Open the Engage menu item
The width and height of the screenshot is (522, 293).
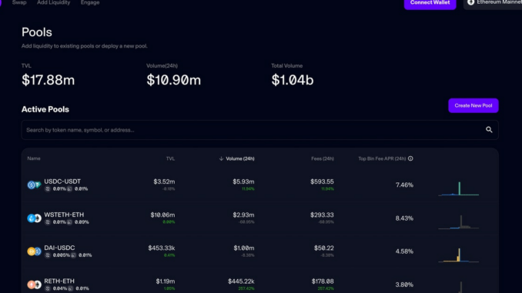(x=90, y=2)
